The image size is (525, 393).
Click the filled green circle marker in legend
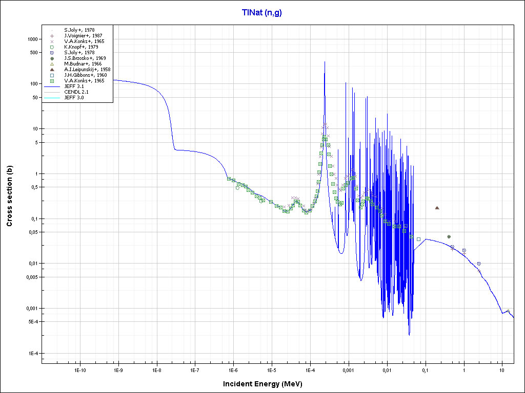pos(52,58)
